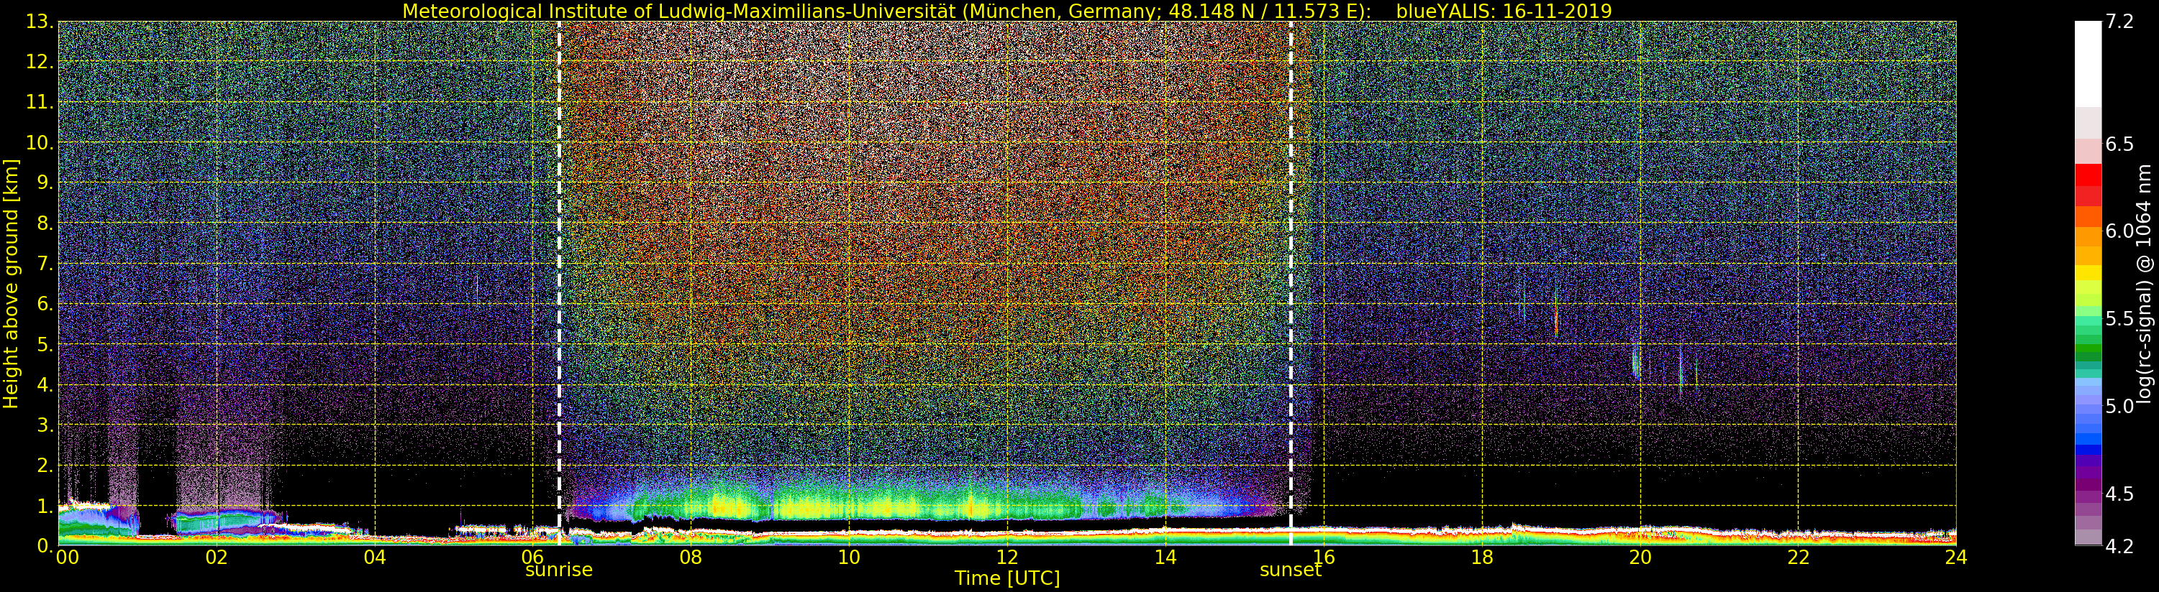Viewport: 2159px width, 592px height.
Task: Click the '10' tick on the time axis
Action: (849, 558)
